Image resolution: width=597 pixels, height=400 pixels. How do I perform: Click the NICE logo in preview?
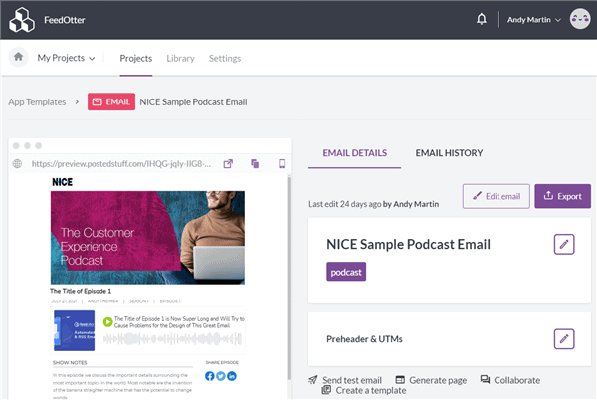(62, 182)
